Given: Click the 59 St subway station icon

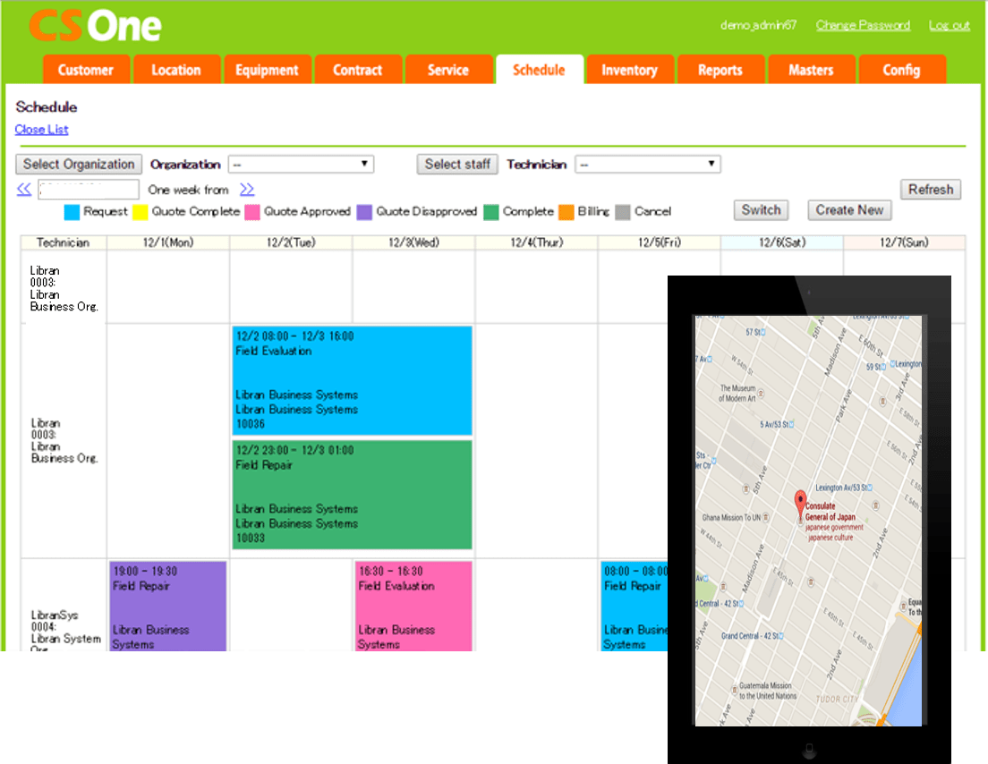Looking at the screenshot, I should tap(883, 366).
